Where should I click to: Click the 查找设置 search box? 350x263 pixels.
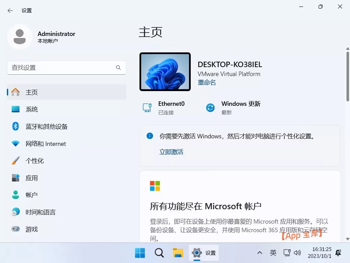point(67,68)
